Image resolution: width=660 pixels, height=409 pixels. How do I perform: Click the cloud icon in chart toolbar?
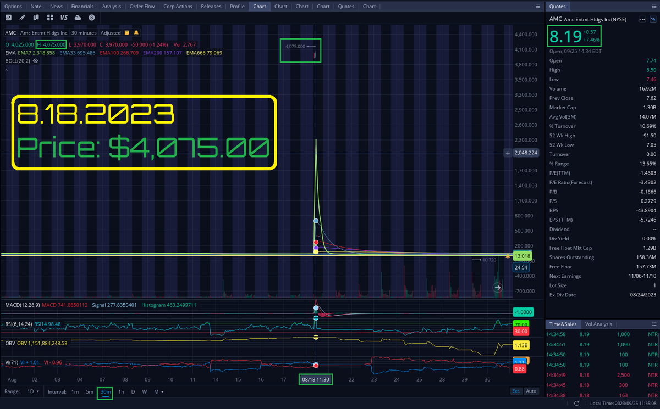tap(78, 18)
